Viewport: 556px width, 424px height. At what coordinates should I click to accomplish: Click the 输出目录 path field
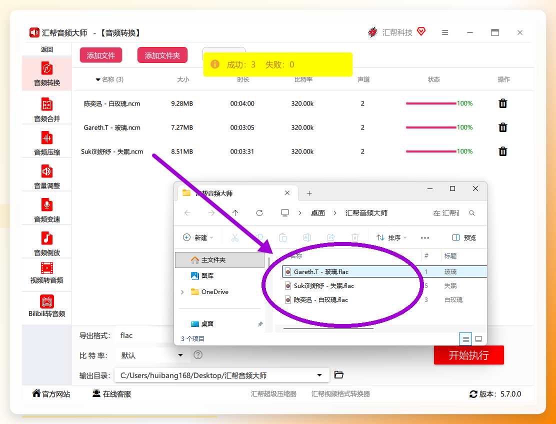(222, 375)
